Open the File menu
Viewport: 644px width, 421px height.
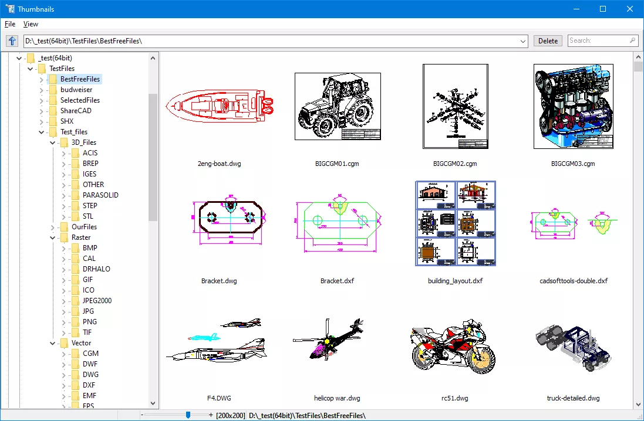[10, 24]
